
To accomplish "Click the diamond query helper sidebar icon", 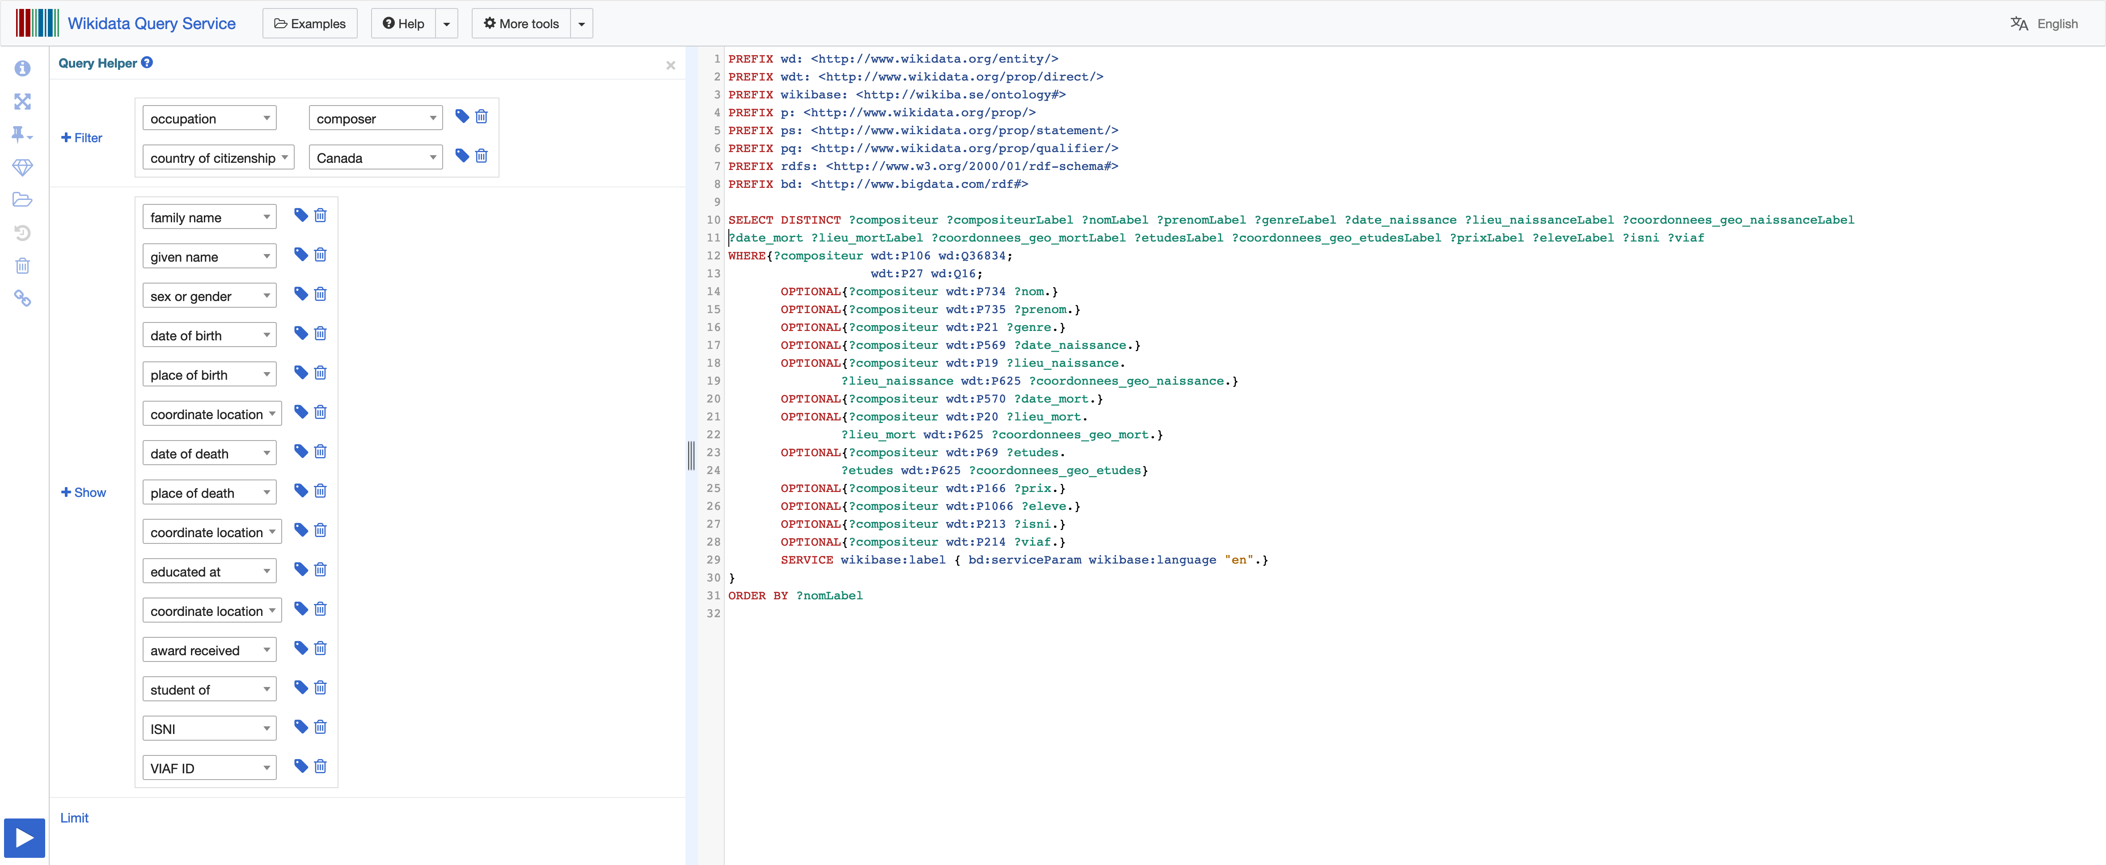I will tap(23, 167).
